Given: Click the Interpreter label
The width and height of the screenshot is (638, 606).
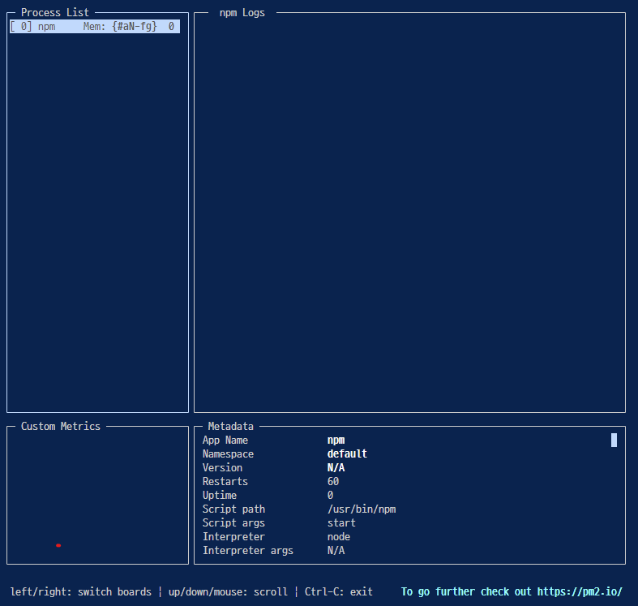Looking at the screenshot, I should pyautogui.click(x=233, y=537).
